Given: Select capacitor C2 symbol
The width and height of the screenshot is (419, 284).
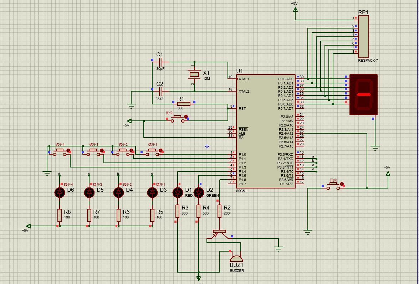Looking at the screenshot, I should coord(160,92).
